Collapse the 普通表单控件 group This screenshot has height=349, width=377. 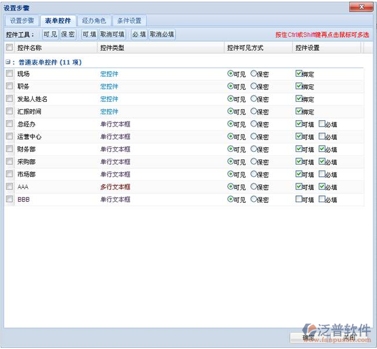coord(8,62)
